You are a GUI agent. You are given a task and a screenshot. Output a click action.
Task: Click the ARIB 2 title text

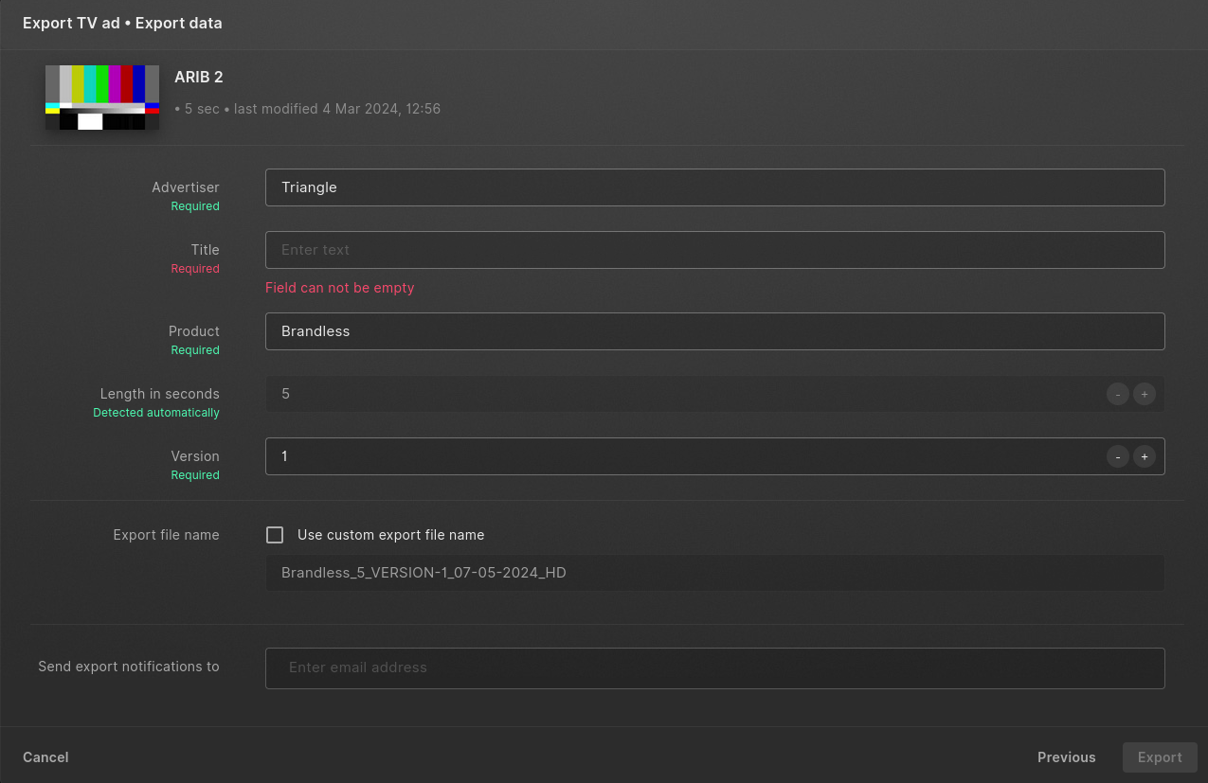[x=199, y=78]
